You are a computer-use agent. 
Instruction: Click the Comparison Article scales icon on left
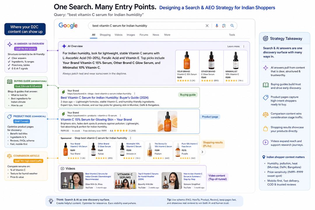click(9, 156)
